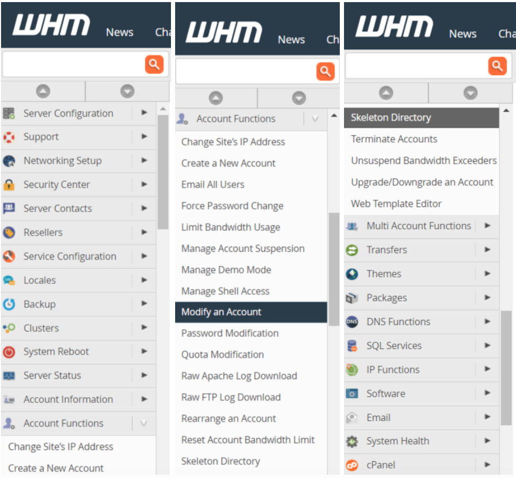Click the Server Status monitor icon
The image size is (516, 478).
pos(9,375)
